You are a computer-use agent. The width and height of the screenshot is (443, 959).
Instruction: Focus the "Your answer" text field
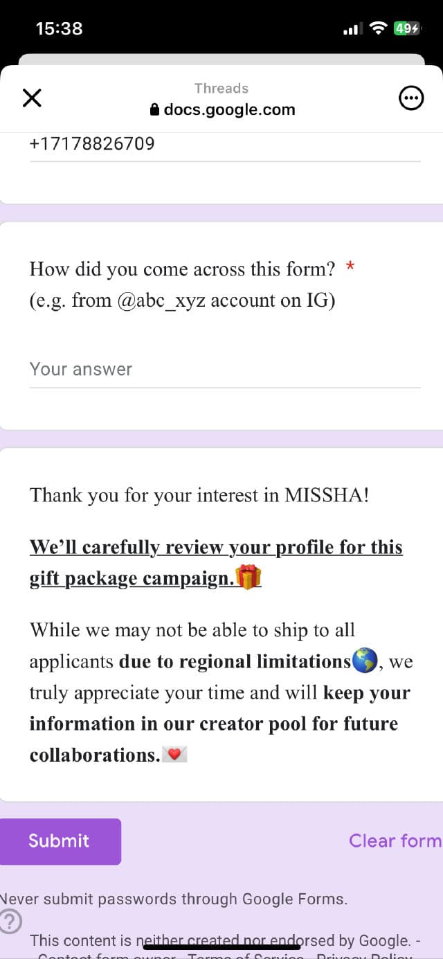(225, 370)
